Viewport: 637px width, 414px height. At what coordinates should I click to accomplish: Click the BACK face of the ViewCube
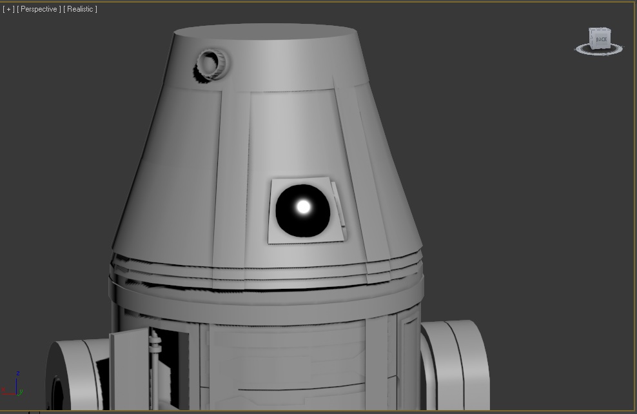pyautogui.click(x=602, y=39)
